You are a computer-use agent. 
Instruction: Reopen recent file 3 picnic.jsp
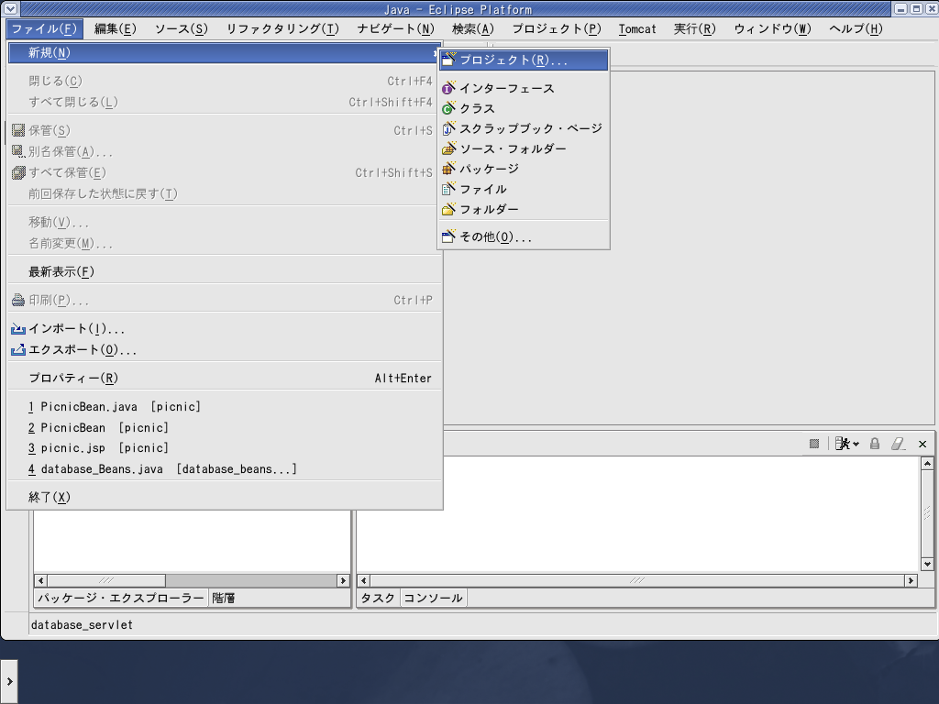225,448
